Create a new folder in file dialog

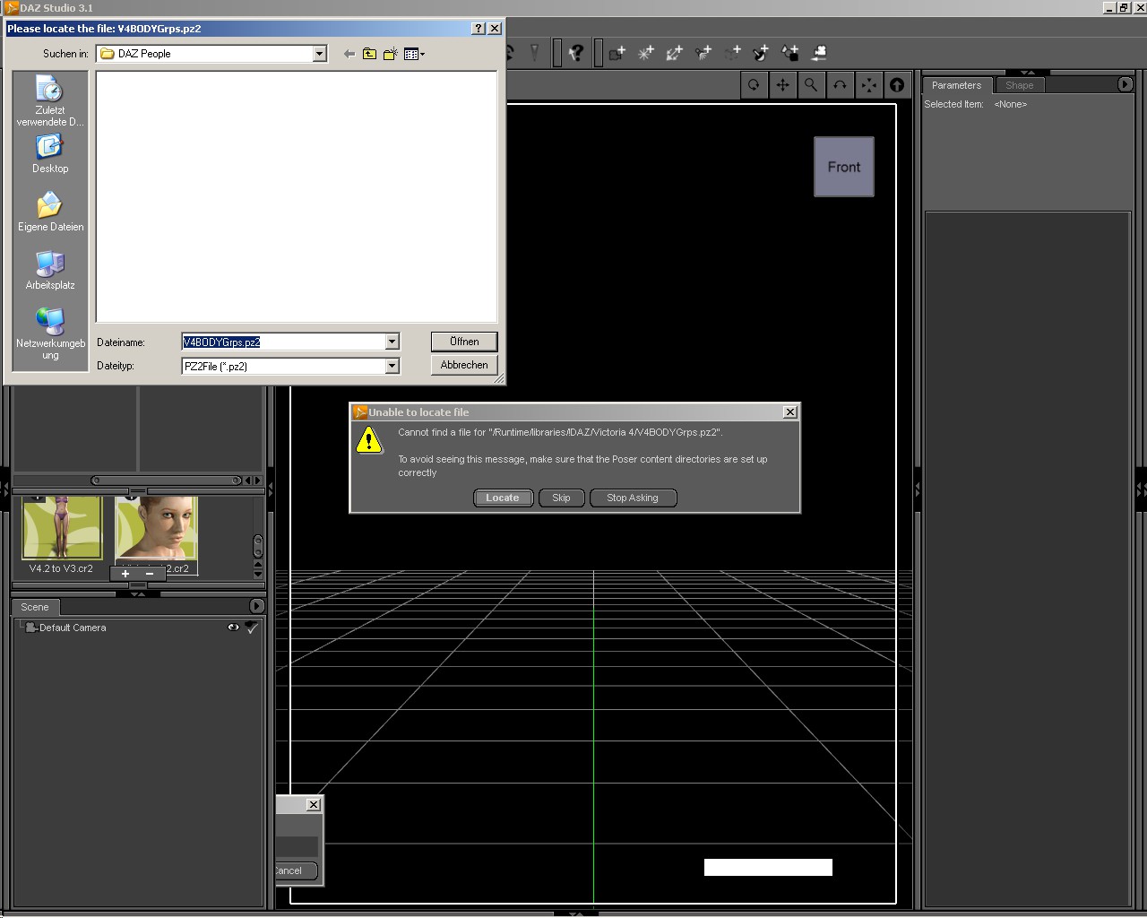click(391, 54)
